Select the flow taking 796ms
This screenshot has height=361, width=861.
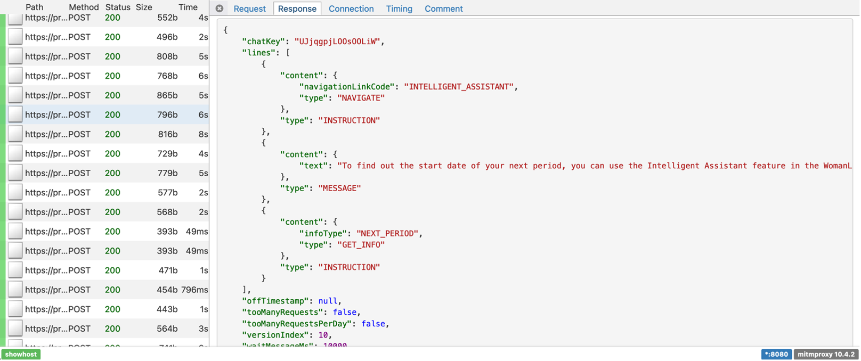[107, 290]
